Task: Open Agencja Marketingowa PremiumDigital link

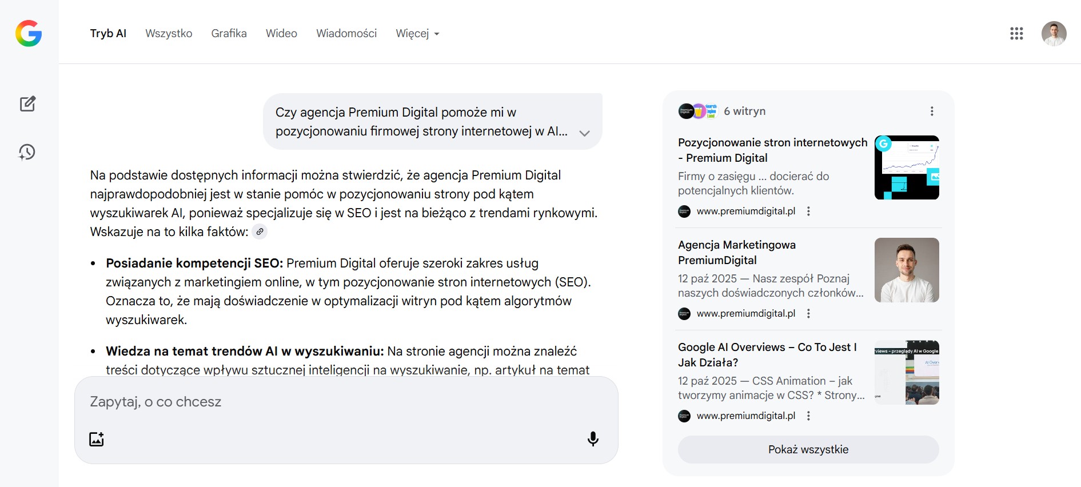Action: [736, 252]
